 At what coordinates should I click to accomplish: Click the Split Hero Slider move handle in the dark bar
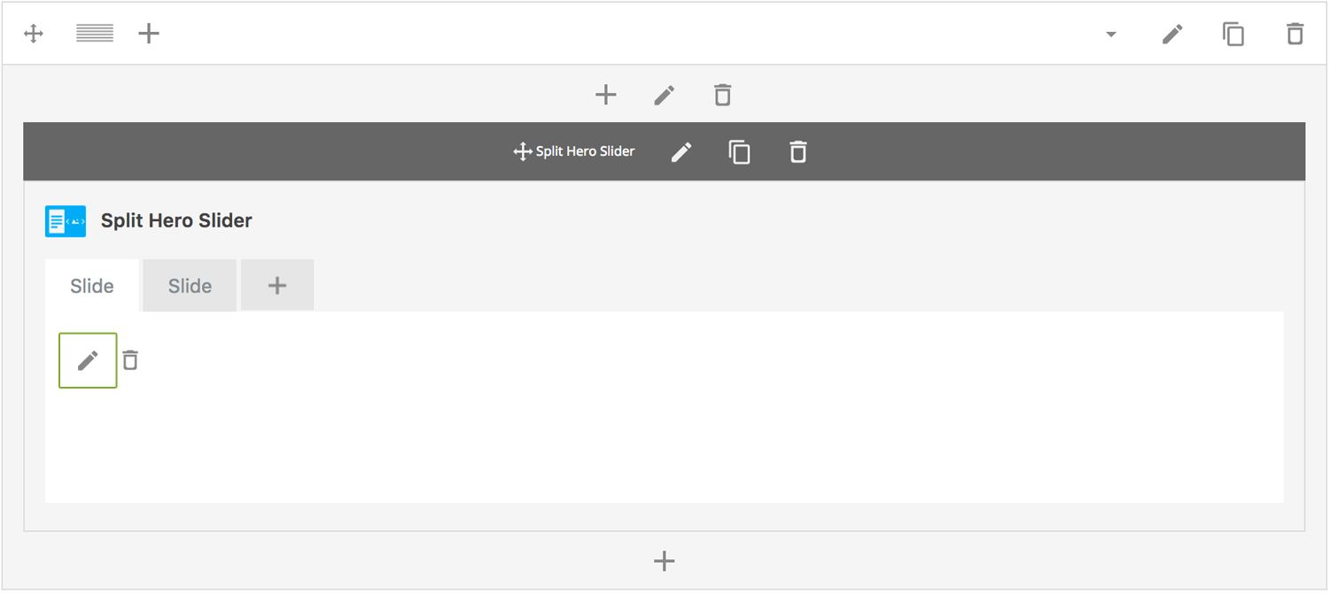click(x=523, y=151)
